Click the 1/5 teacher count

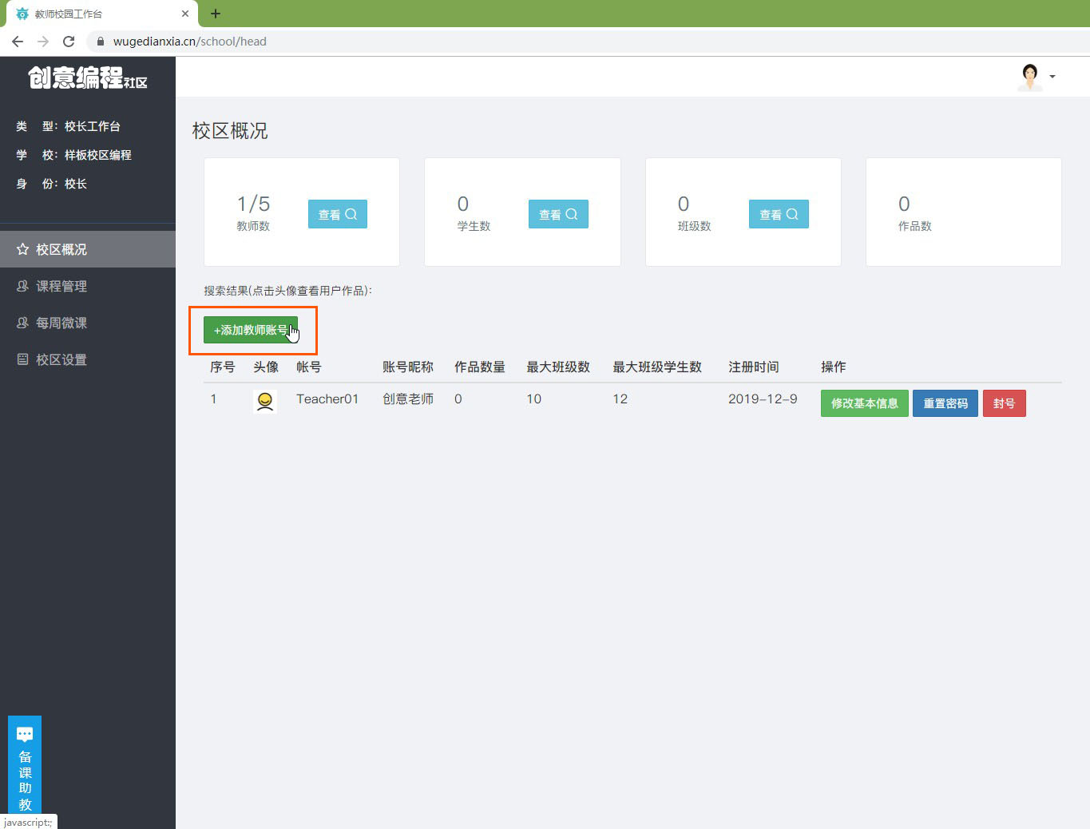point(253,204)
